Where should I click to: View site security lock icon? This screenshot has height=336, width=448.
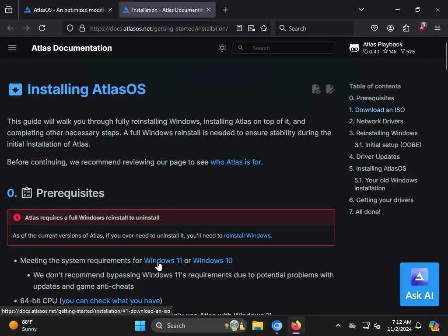(x=82, y=28)
